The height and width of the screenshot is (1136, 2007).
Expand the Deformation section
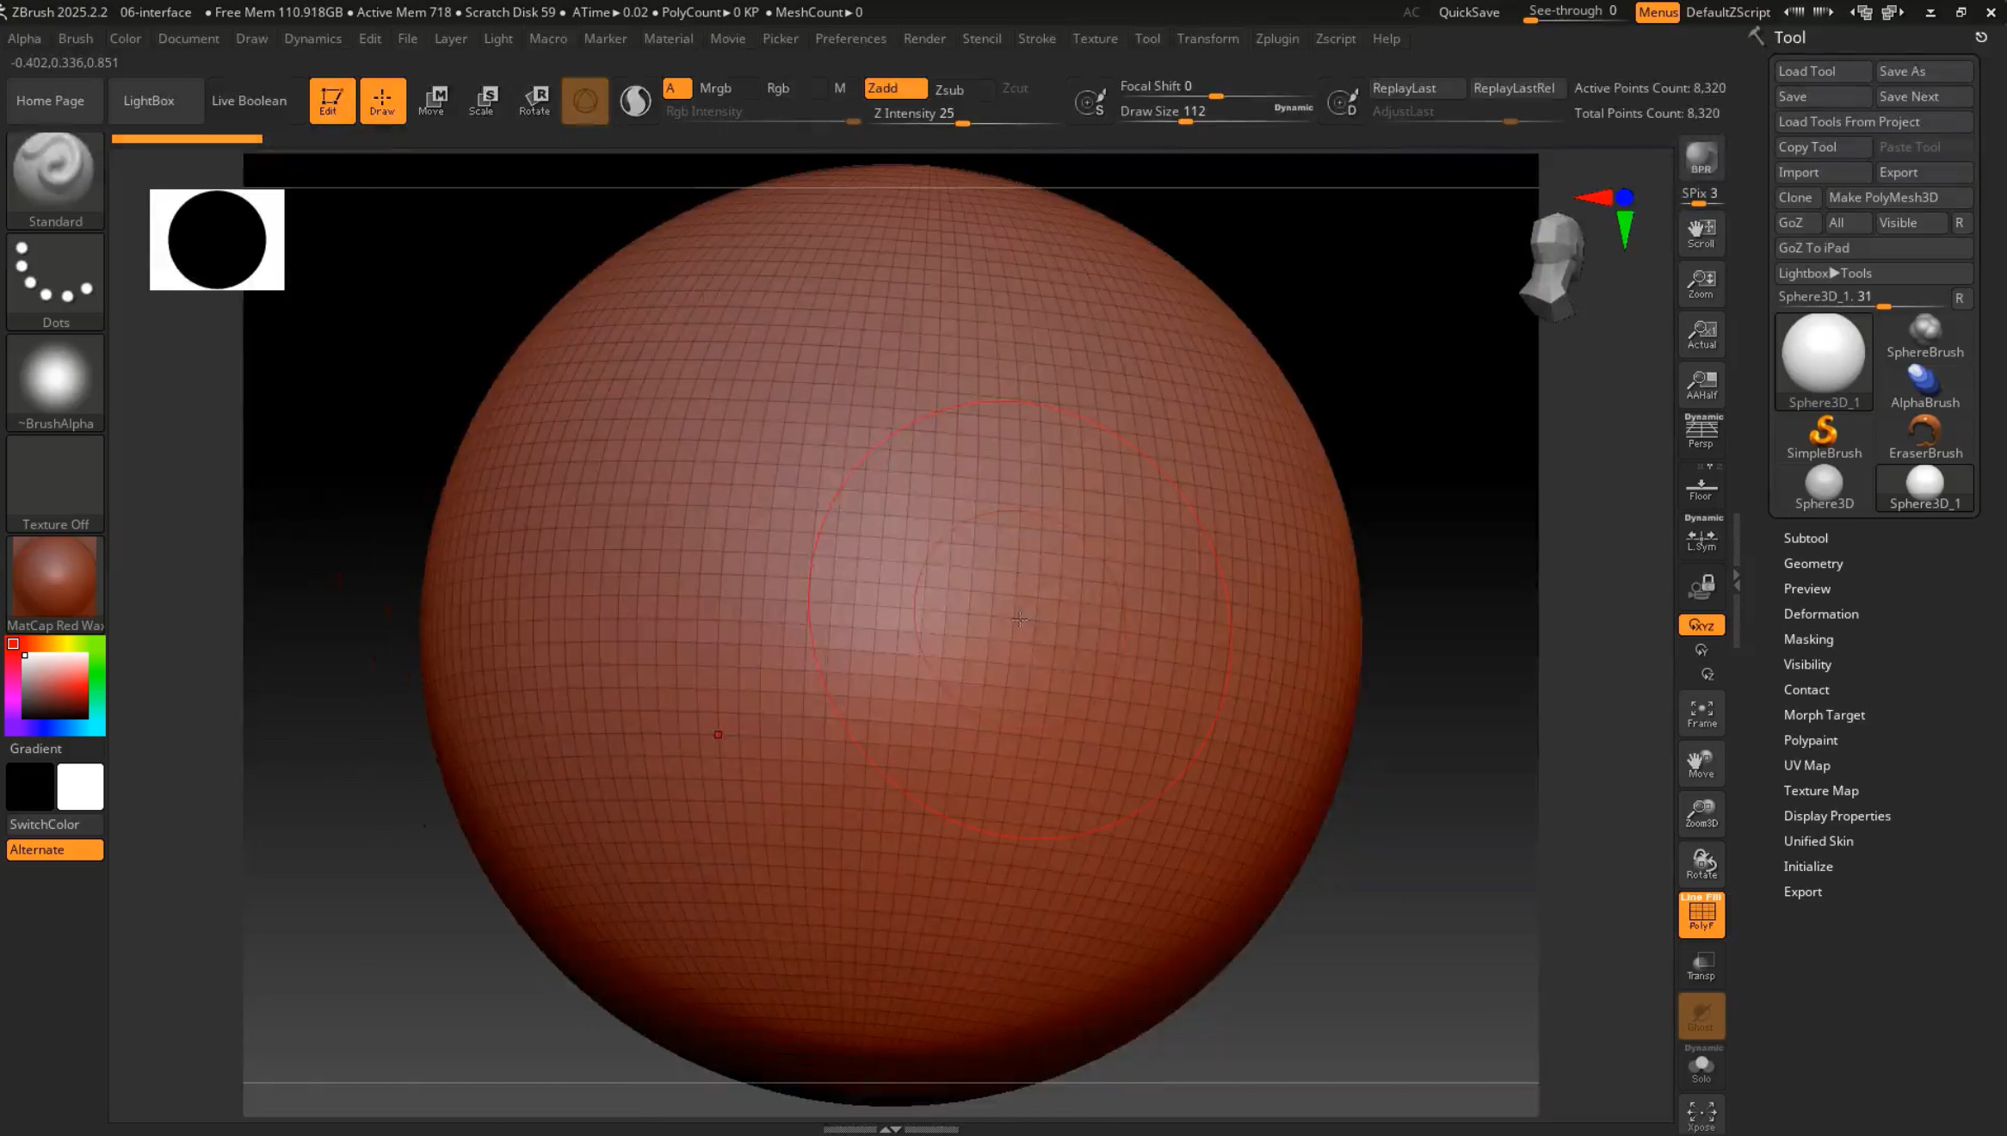point(1820,614)
